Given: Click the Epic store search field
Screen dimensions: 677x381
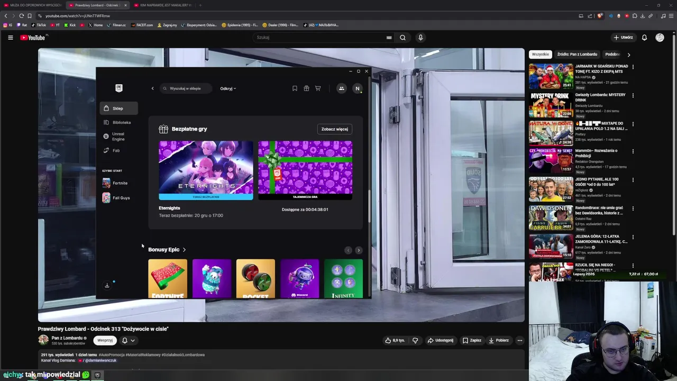Looking at the screenshot, I should pos(186,88).
